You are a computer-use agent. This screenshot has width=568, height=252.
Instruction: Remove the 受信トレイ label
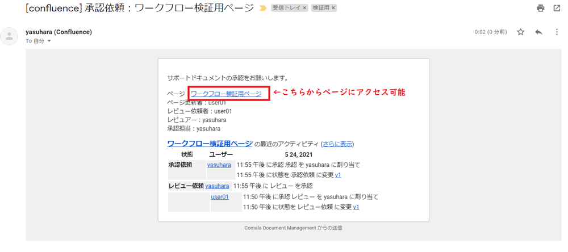coord(304,7)
